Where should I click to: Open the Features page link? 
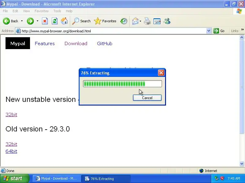(45, 43)
